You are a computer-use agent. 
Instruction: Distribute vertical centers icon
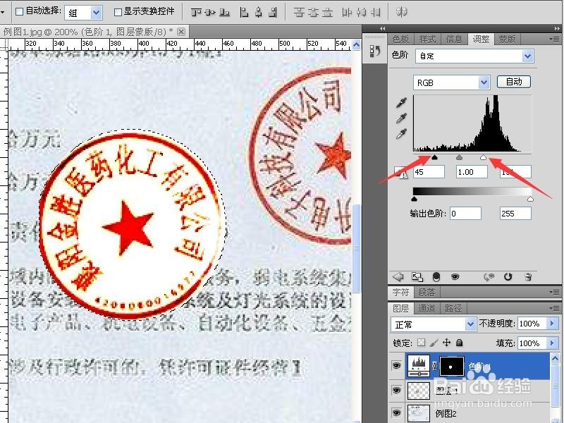313,13
